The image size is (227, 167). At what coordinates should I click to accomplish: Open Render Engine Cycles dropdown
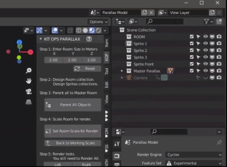coord(194,155)
